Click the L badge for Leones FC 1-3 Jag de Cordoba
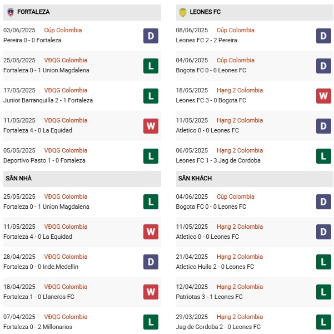 [323, 156]
